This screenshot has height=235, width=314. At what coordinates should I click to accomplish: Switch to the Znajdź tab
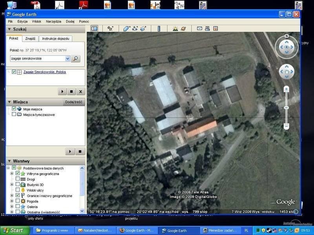tap(30, 38)
